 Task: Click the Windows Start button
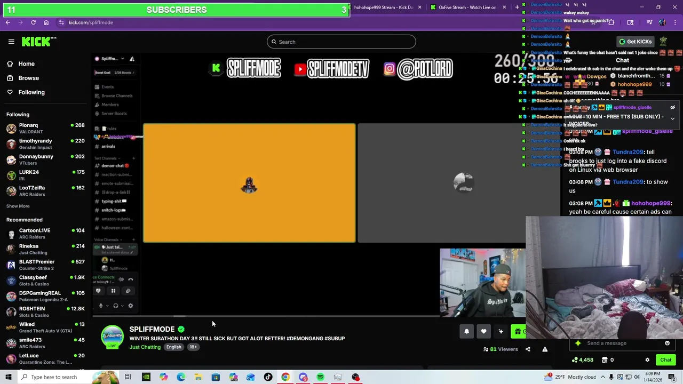8,377
